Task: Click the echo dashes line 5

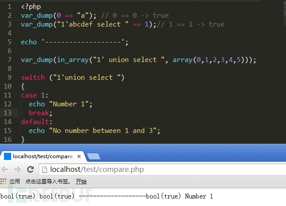Action: 75,42
